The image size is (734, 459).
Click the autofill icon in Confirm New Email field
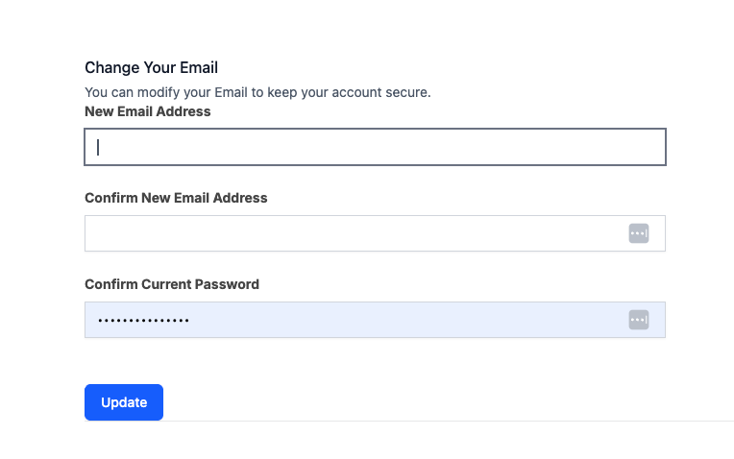tap(639, 233)
